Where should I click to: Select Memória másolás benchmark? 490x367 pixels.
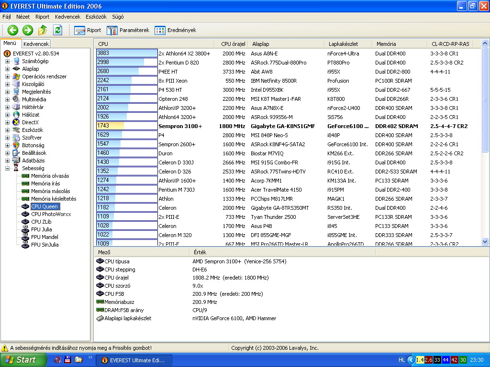pyautogui.click(x=51, y=191)
